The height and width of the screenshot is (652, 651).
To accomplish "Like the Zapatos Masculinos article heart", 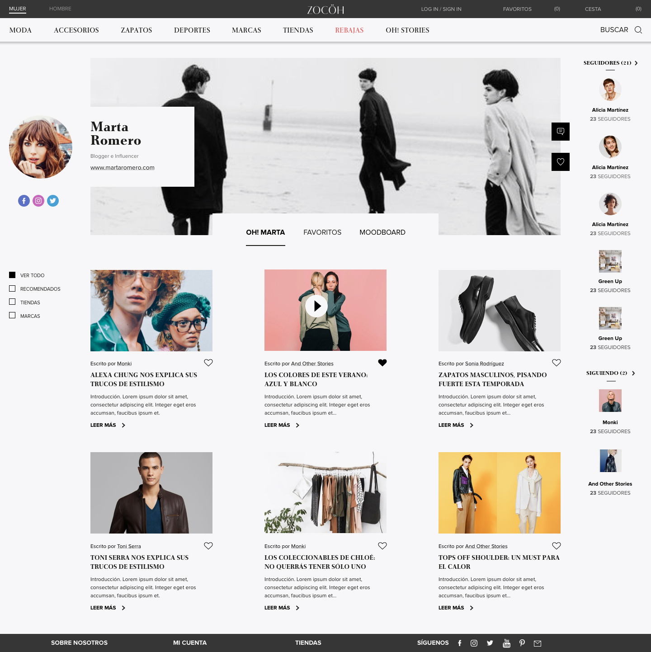I will pyautogui.click(x=557, y=363).
